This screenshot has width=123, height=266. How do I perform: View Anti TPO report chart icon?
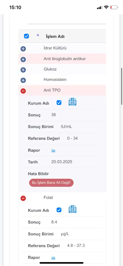(x=53, y=150)
